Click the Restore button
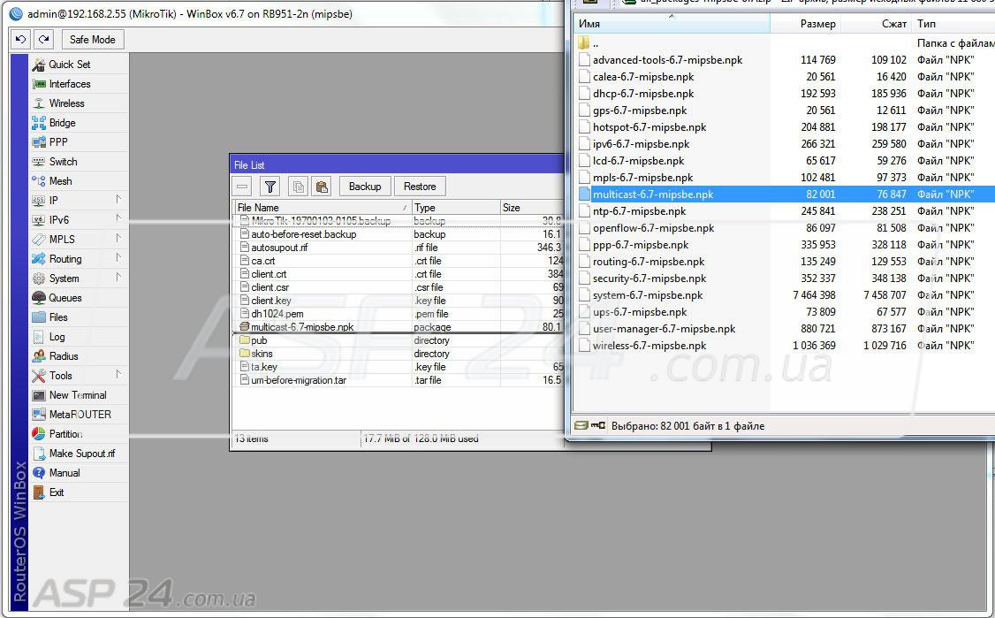The image size is (995, 618). [x=420, y=187]
